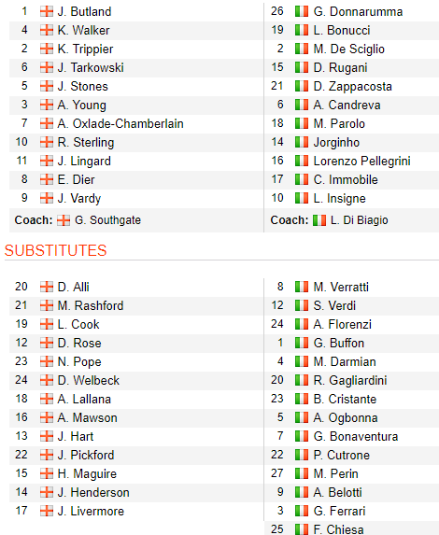Click the England flag beside J. Butland

[47, 11]
